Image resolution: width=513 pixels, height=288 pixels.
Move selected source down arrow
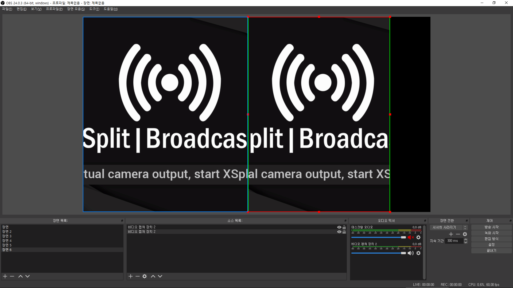pyautogui.click(x=160, y=276)
